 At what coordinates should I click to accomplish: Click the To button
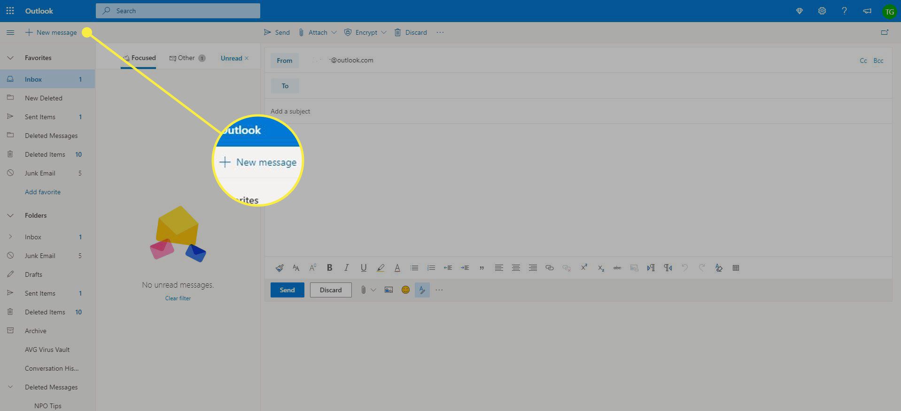click(285, 86)
